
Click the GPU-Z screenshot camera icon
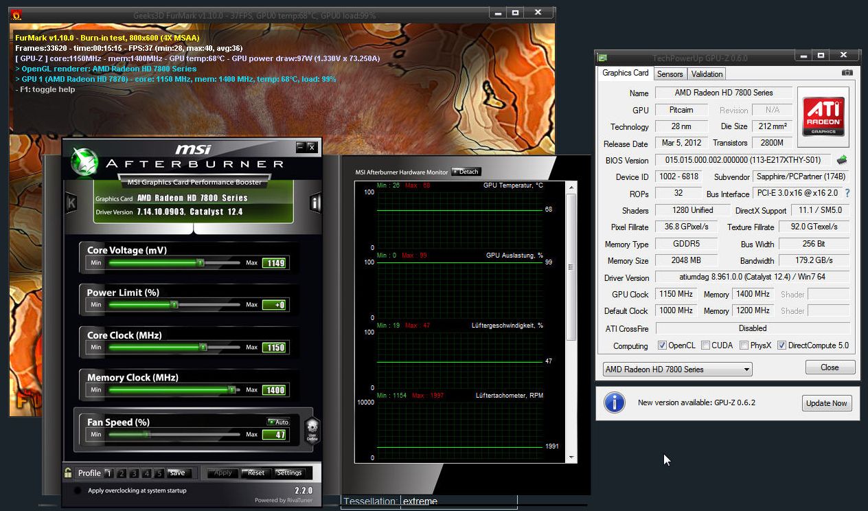[x=847, y=73]
